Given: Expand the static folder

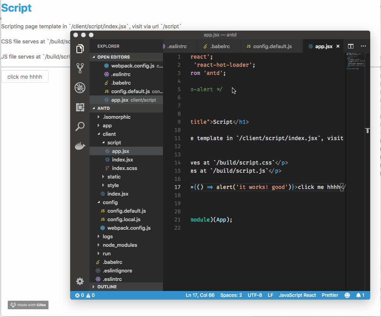Looking at the screenshot, I should [126, 177].
